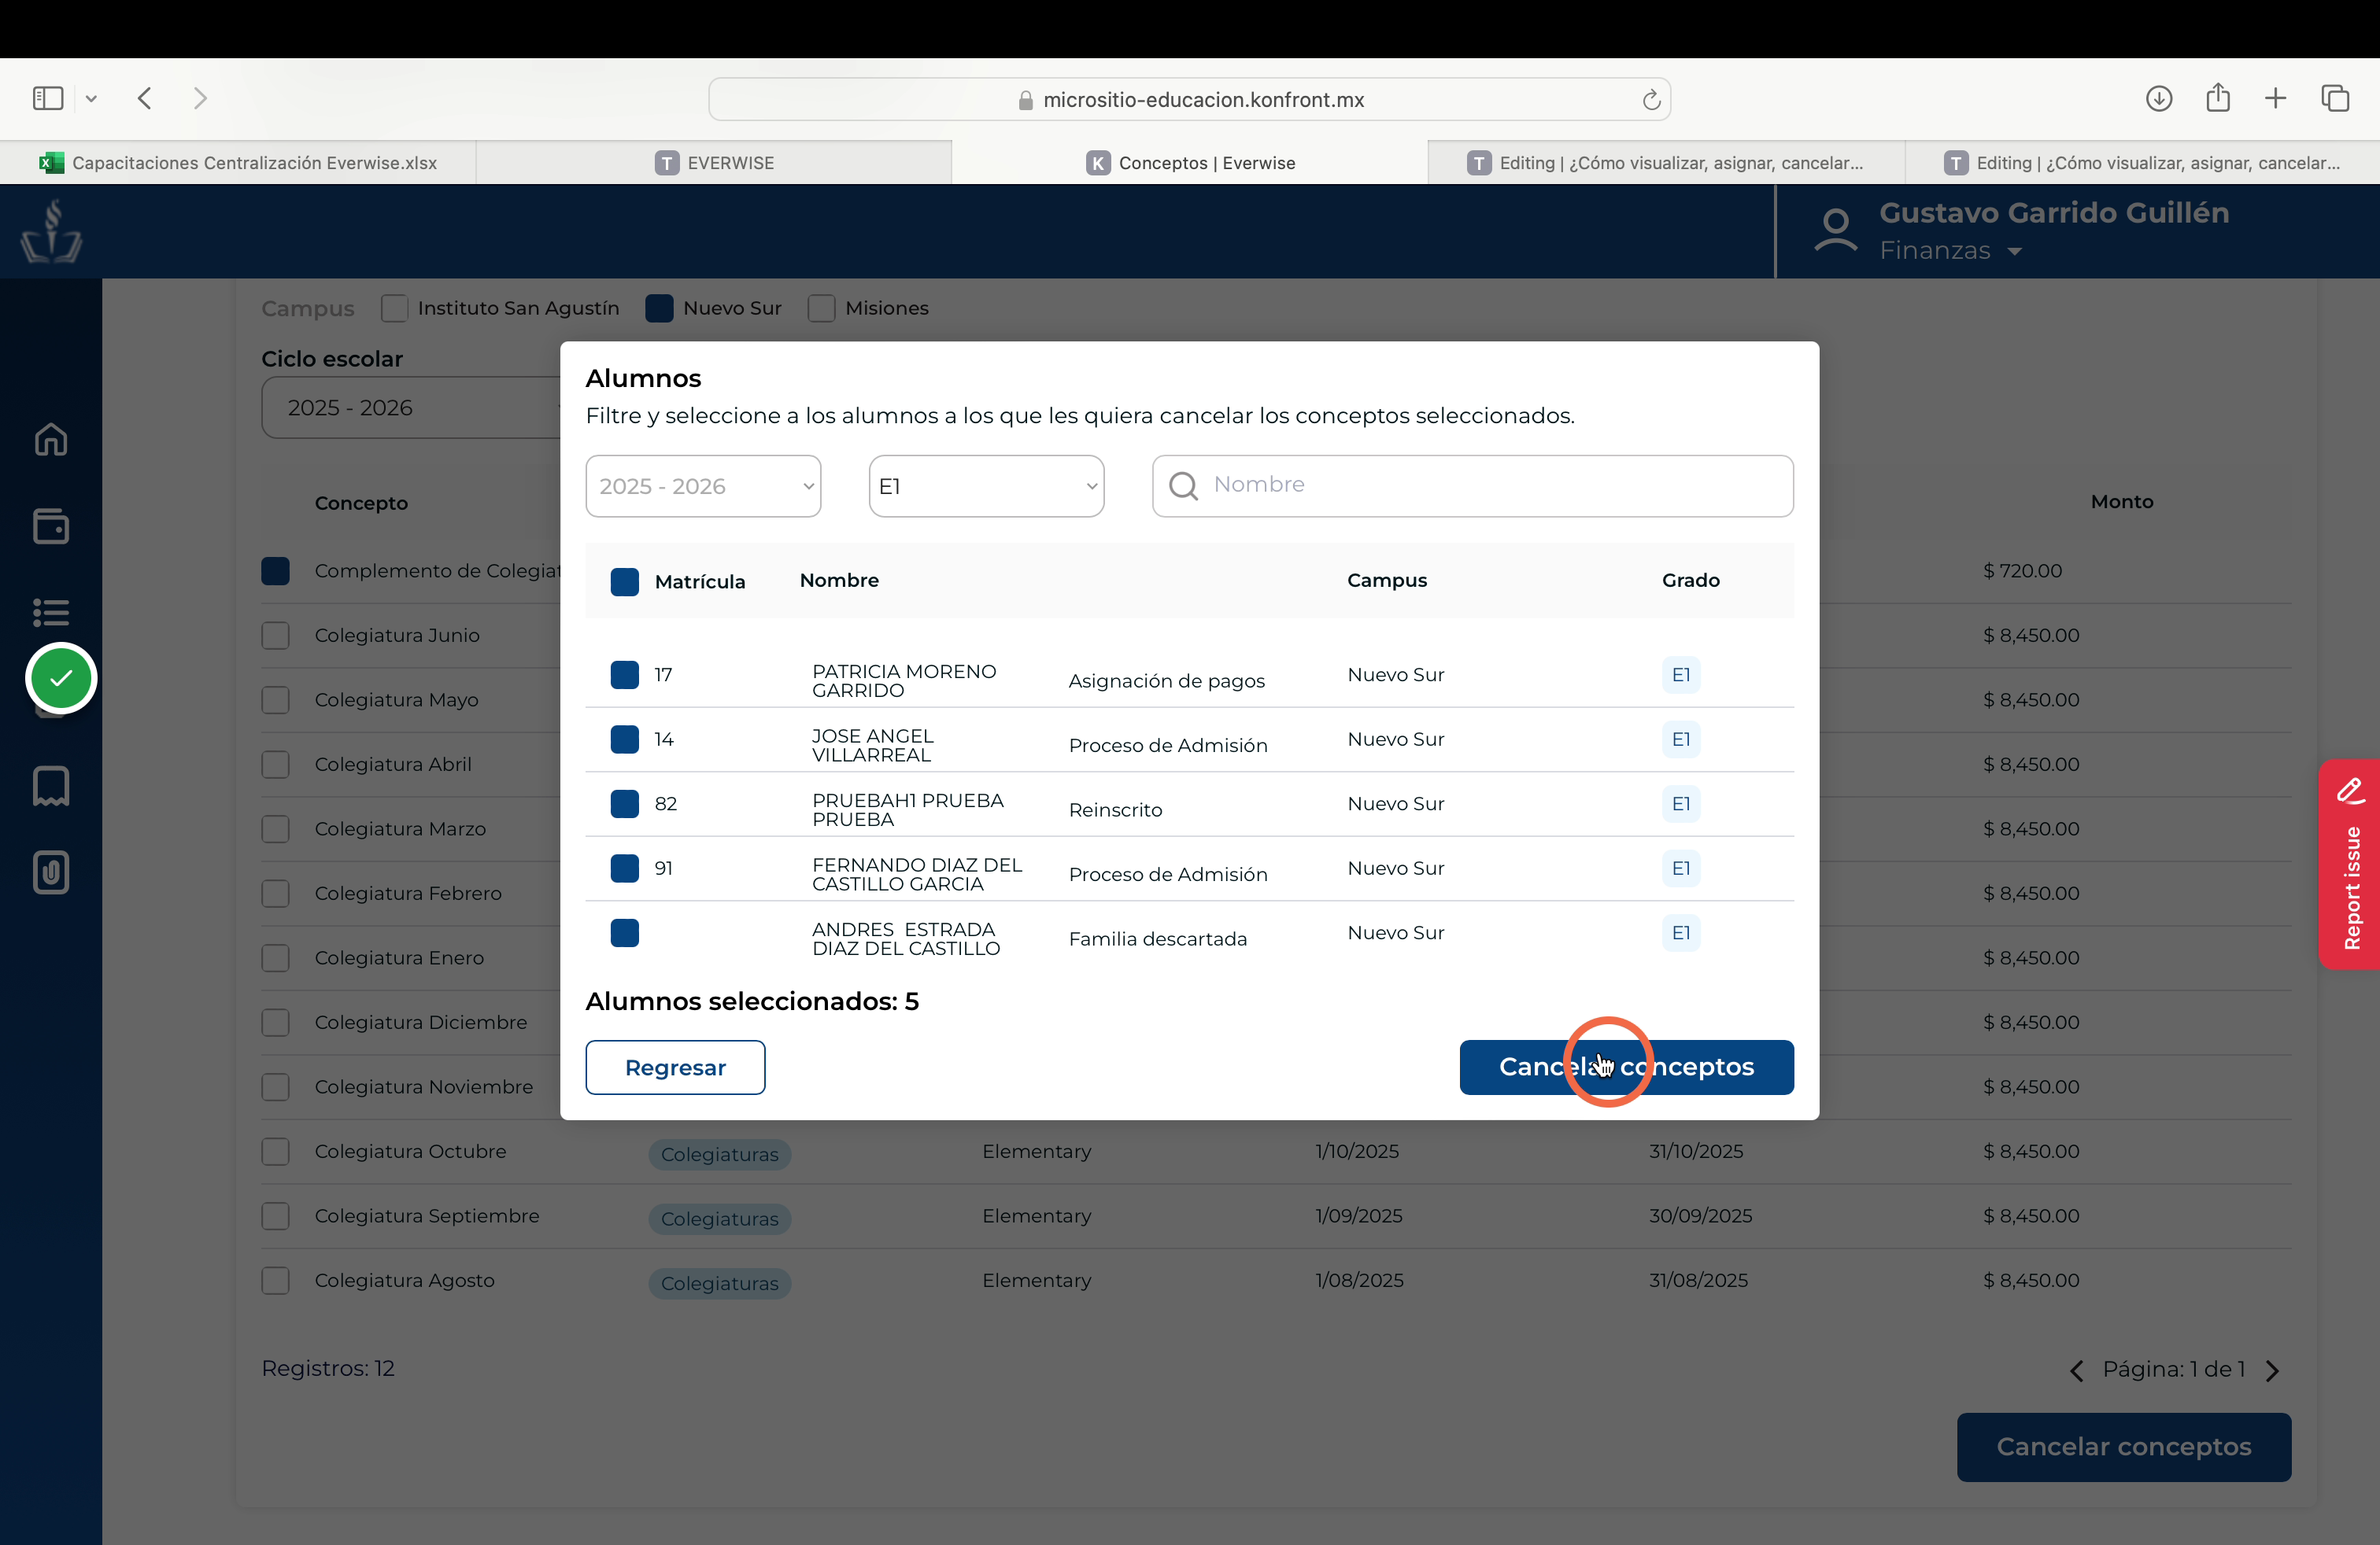The width and height of the screenshot is (2380, 1545).
Task: Uncheck student ANDRES ESTRADA DIAZ DEL CASTILLO
Action: pos(625,932)
